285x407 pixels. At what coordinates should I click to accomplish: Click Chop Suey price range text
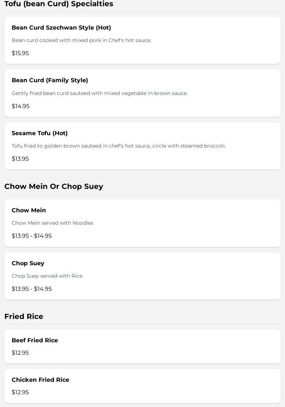point(32,289)
